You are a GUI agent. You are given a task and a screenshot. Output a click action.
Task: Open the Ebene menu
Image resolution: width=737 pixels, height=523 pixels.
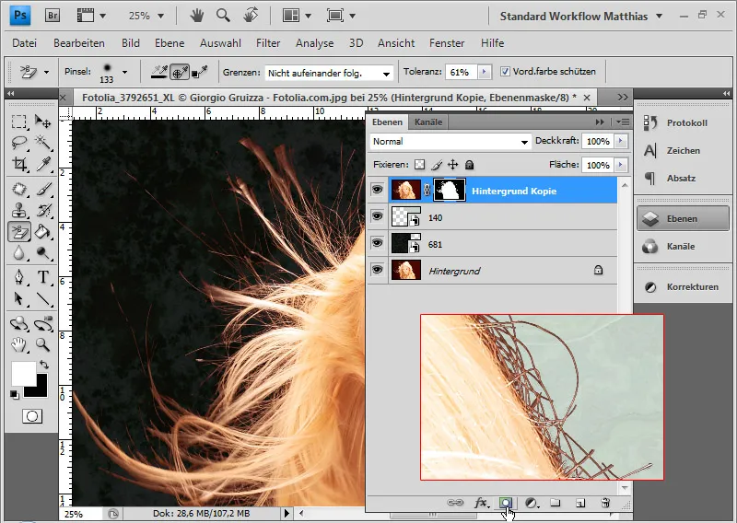click(x=170, y=43)
